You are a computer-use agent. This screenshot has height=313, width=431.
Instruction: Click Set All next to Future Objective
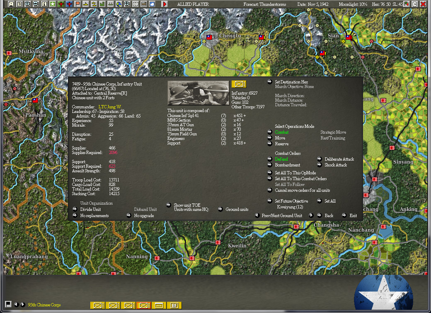330,201
